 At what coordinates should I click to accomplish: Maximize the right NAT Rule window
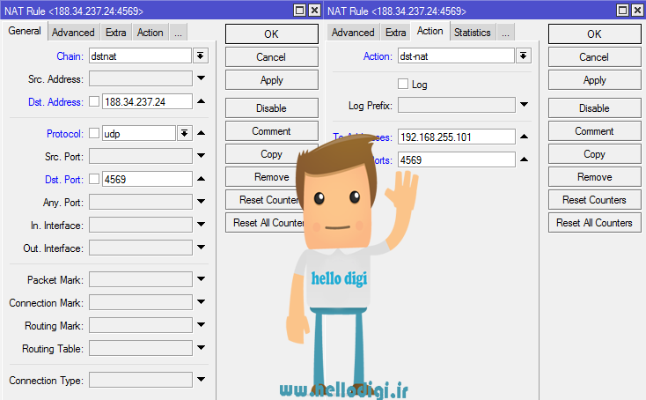(623, 10)
